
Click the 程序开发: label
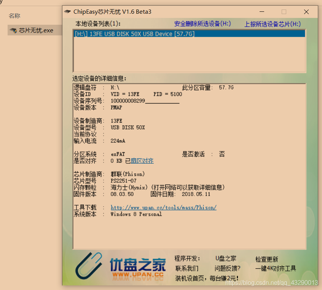point(187,258)
